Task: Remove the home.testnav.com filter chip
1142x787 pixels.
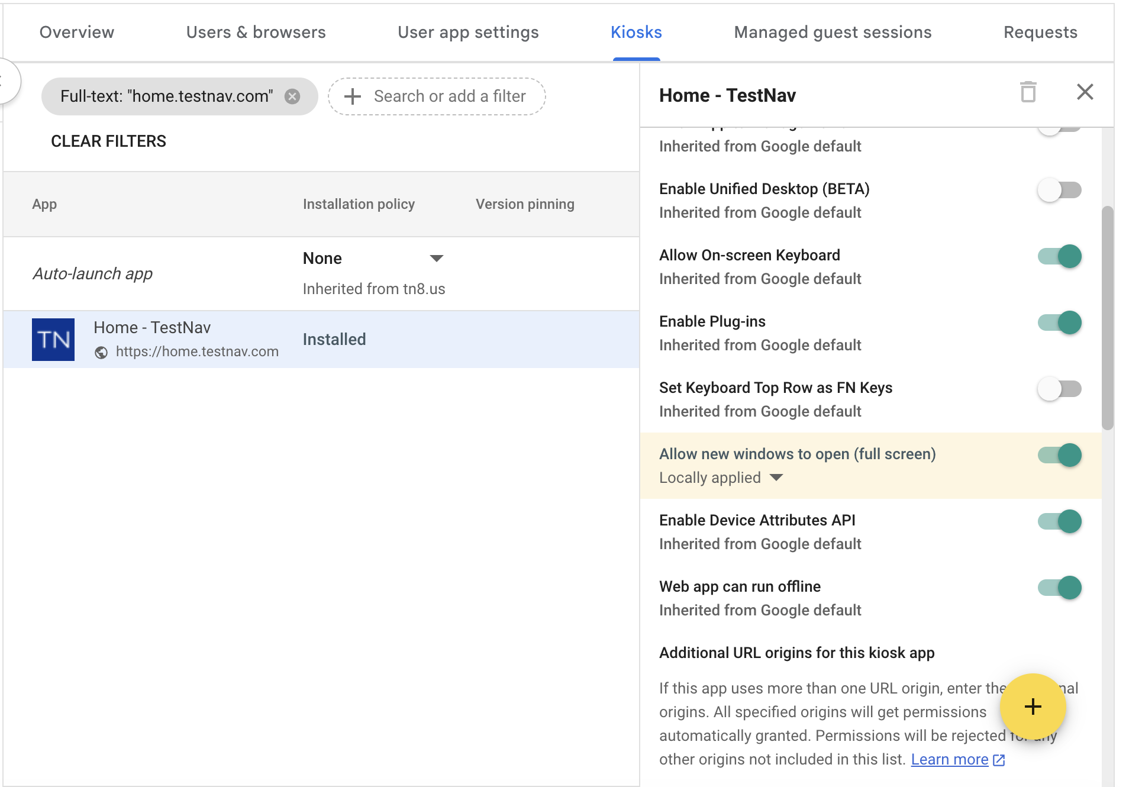Action: (292, 96)
